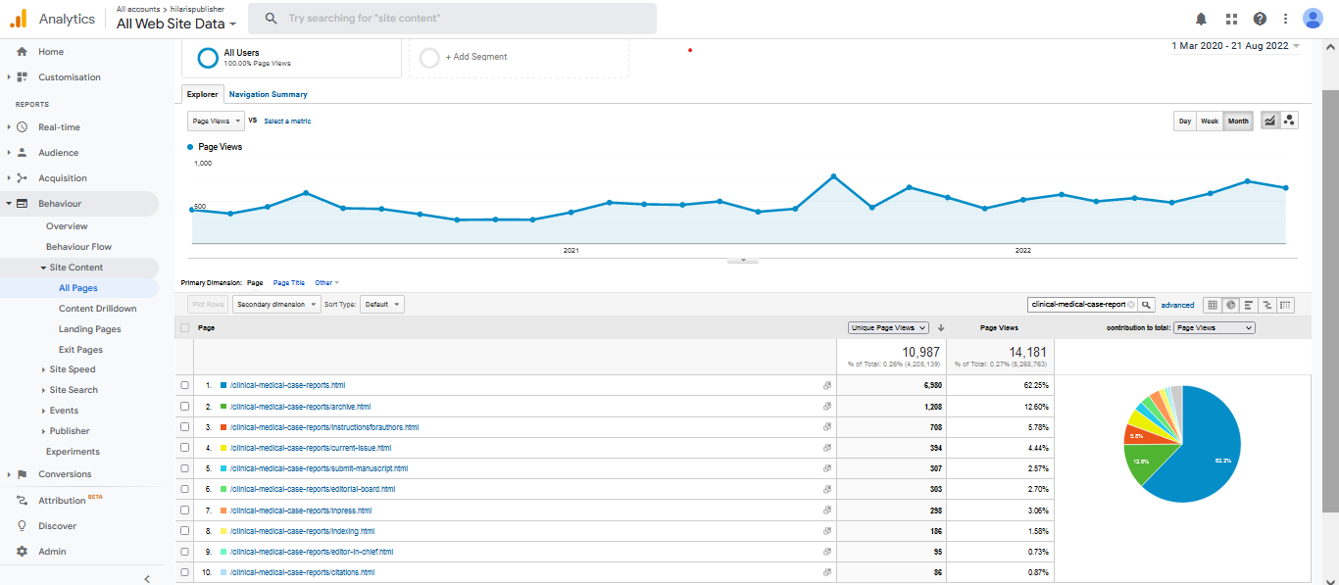Switch to the Navigation Summary tab
Screen dimensions: 1339x585
(268, 95)
